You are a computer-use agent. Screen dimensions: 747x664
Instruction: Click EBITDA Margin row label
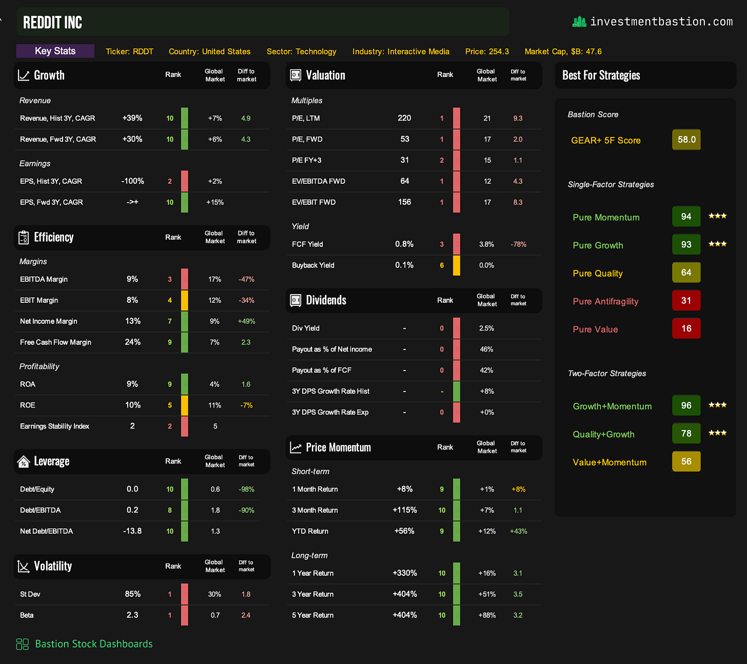tap(44, 279)
